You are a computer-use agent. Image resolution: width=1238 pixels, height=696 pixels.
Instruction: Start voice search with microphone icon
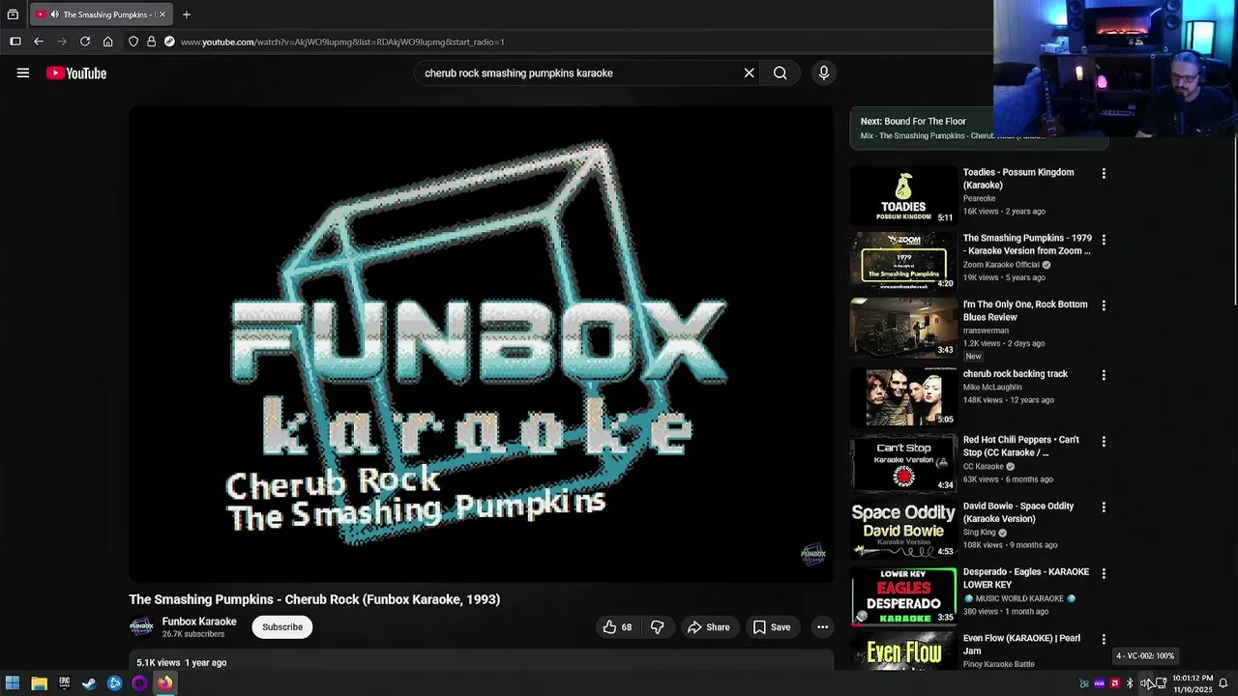click(x=824, y=72)
